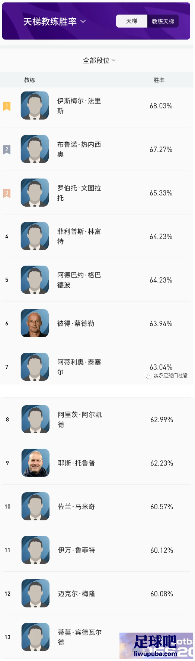Screen dimensions: 195x661
Task: Click 菲利普斯·林富特 avatar icon
Action: pyautogui.click(x=35, y=236)
